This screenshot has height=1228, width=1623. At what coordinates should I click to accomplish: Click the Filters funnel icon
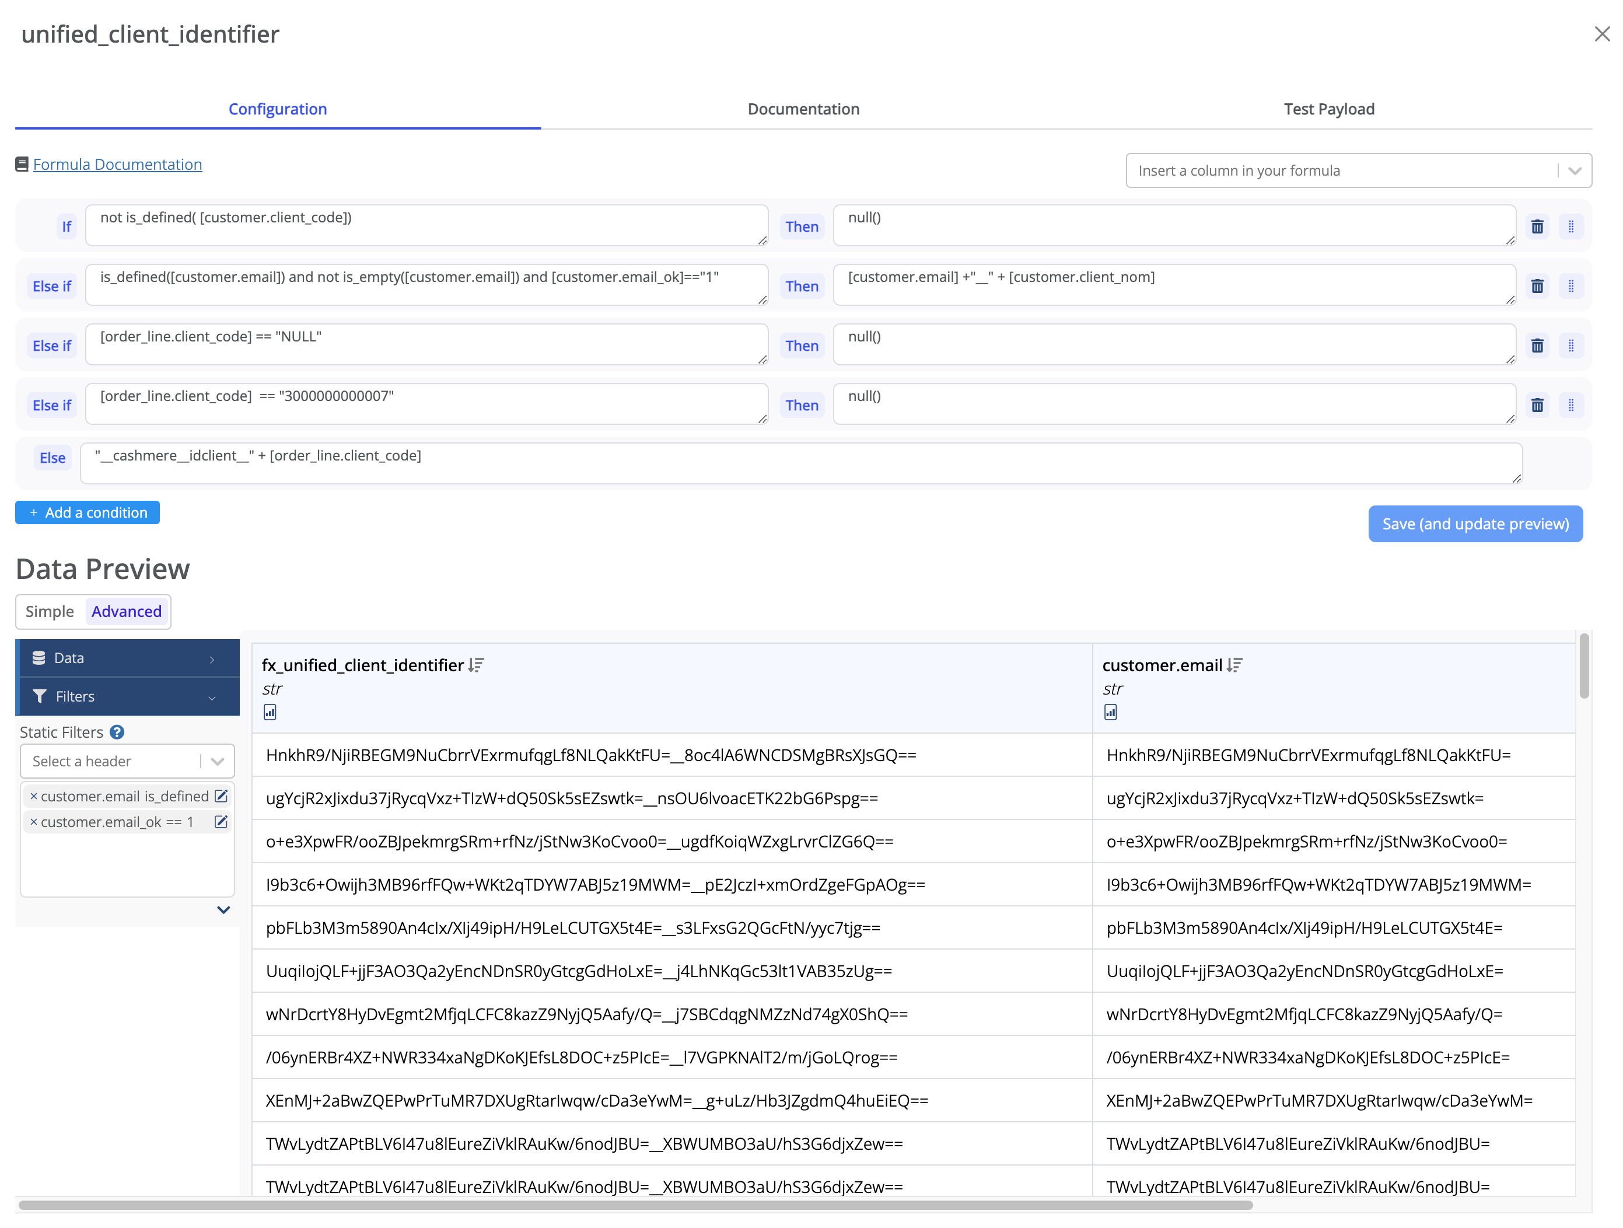pos(40,696)
